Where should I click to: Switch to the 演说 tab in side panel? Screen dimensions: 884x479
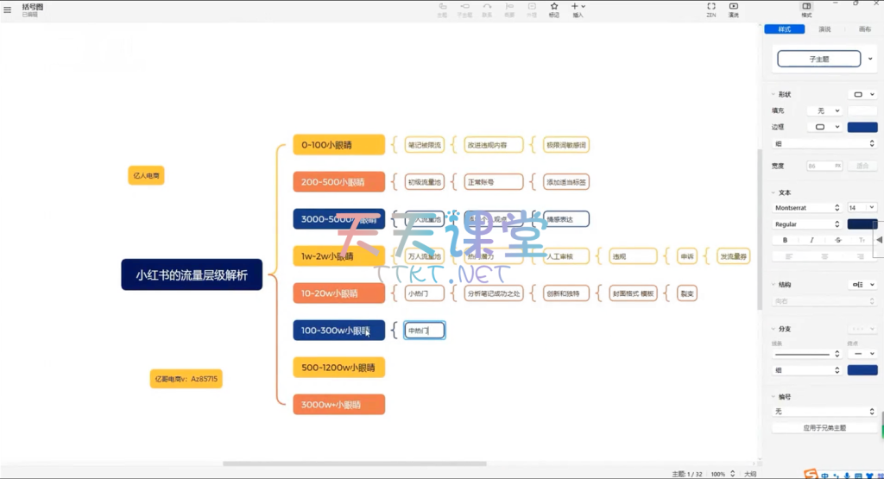click(x=824, y=29)
